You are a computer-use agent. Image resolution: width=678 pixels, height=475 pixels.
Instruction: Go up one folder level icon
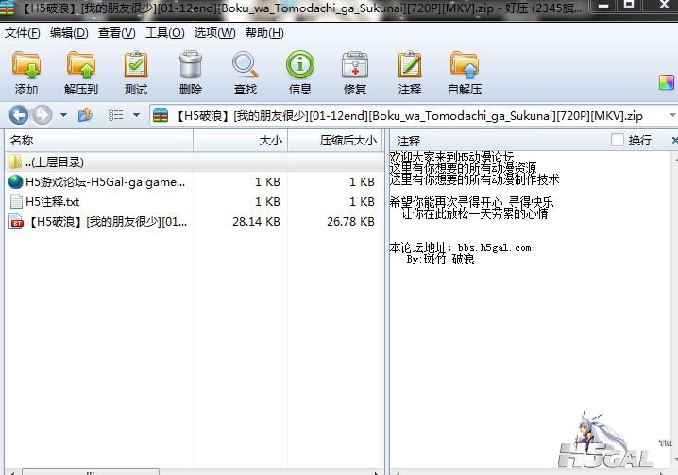point(86,115)
